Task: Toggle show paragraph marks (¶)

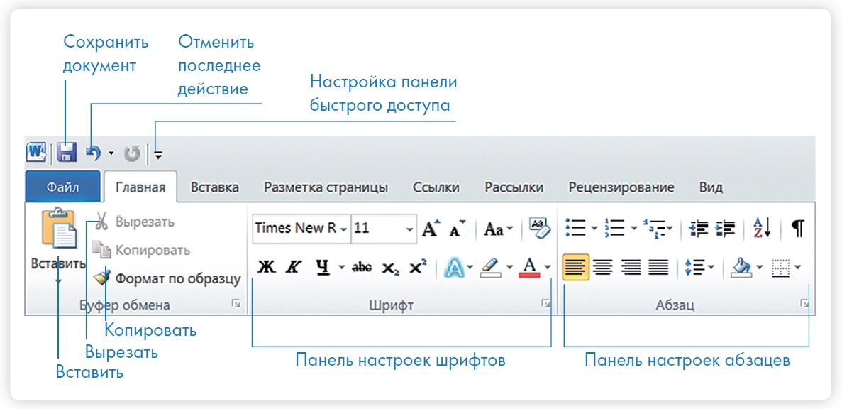Action: pyautogui.click(x=798, y=228)
